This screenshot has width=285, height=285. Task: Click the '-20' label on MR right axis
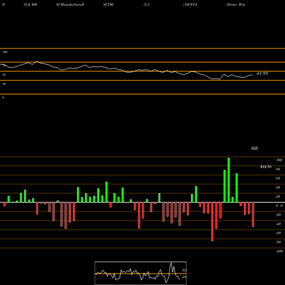coord(278,215)
